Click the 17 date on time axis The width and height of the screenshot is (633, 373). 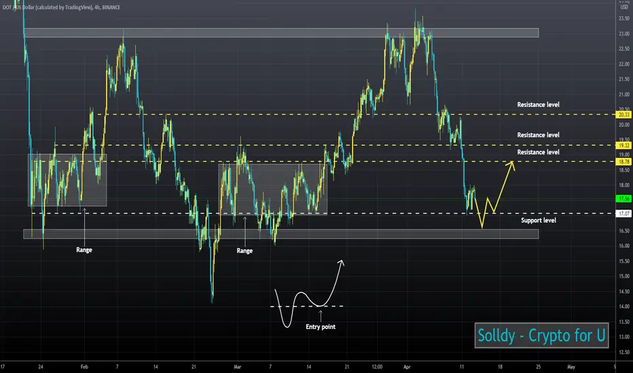[3, 367]
